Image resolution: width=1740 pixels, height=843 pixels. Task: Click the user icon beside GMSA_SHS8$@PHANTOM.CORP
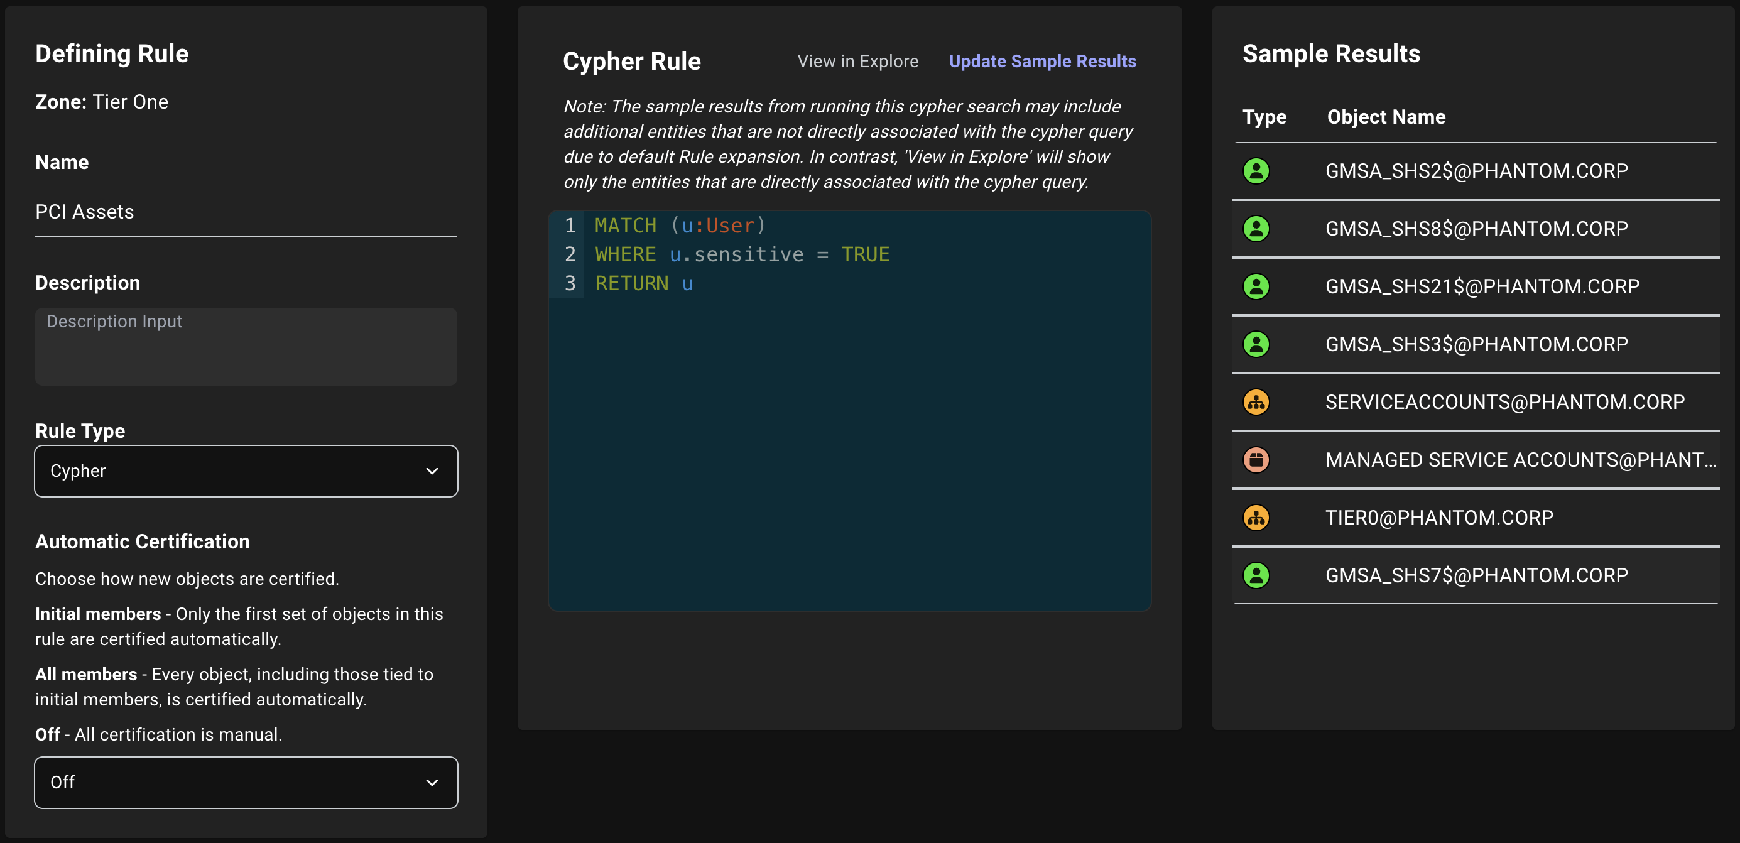click(x=1256, y=228)
